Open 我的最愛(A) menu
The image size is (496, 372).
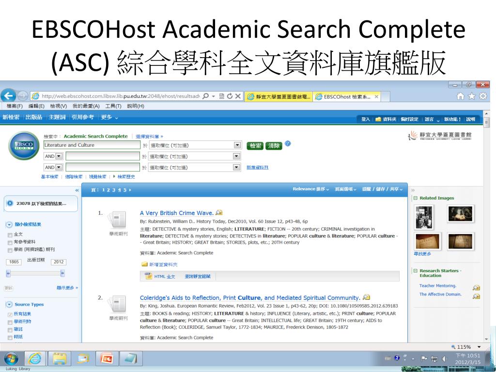[86, 106]
